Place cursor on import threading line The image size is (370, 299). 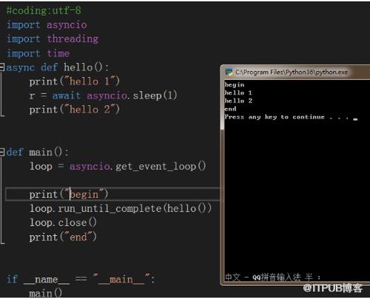click(x=53, y=39)
